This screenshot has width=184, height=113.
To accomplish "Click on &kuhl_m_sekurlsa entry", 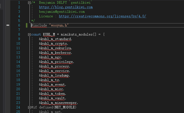I will pyautogui.click(x=55, y=48).
